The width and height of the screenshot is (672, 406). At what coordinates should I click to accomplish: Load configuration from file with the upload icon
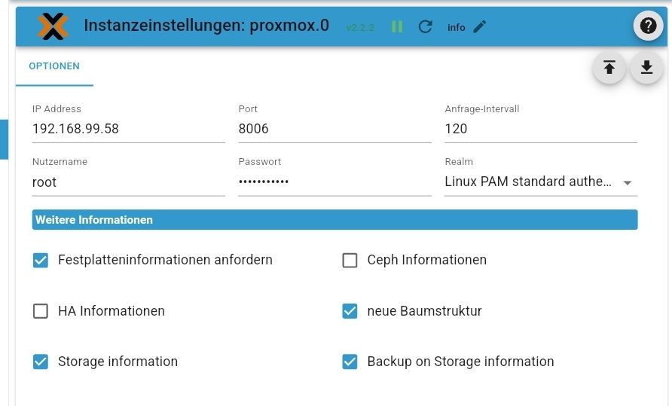pos(609,68)
